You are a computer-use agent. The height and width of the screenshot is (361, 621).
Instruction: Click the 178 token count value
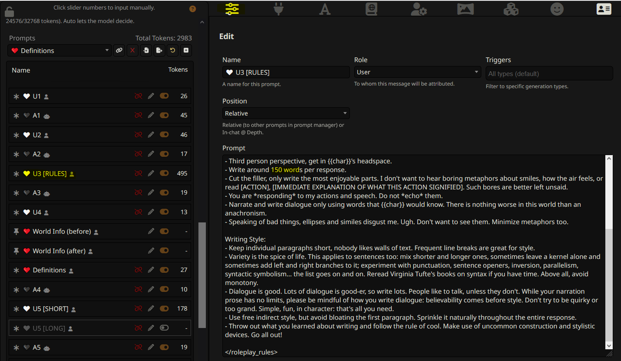182,308
